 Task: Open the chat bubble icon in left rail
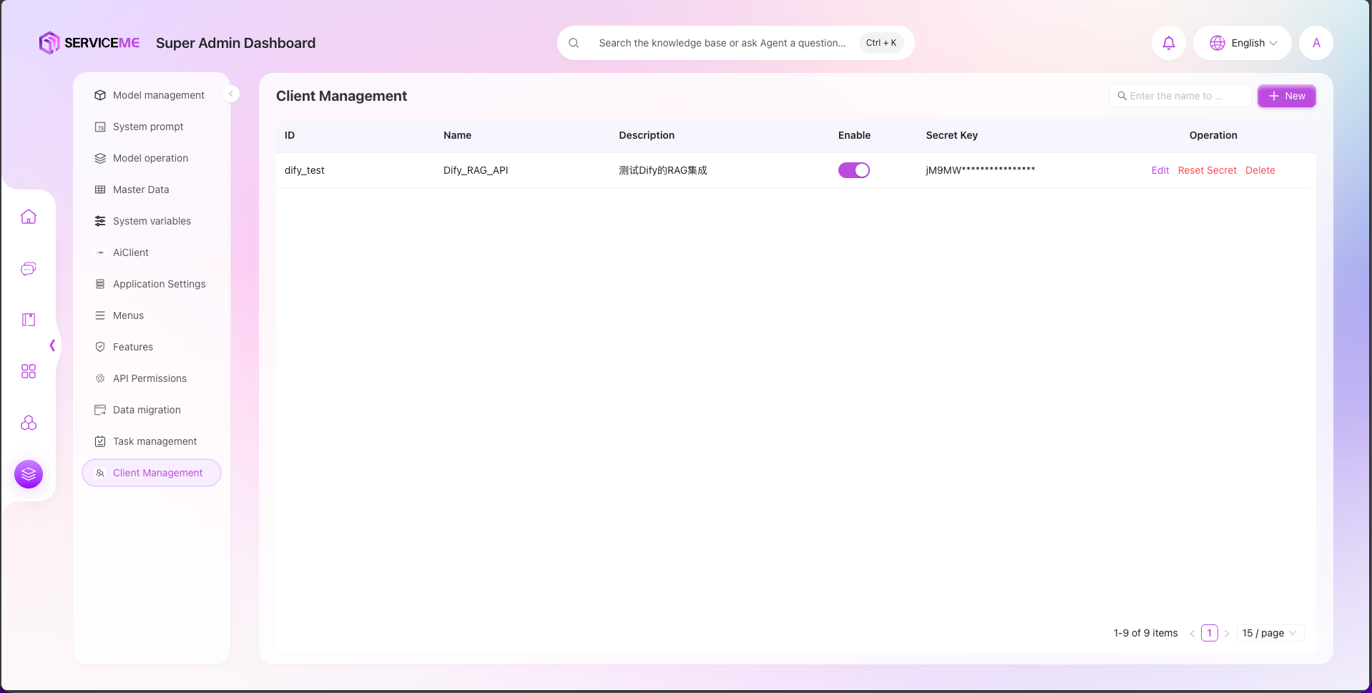29,269
